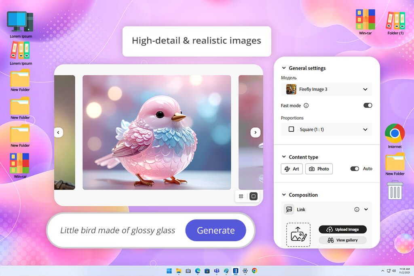Select the partly visible image right of the bird
Viewport: 414px width, 276px height.
[251, 133]
